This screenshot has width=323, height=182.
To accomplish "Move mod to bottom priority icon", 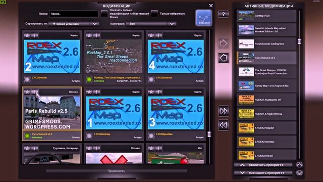I will tap(299, 173).
